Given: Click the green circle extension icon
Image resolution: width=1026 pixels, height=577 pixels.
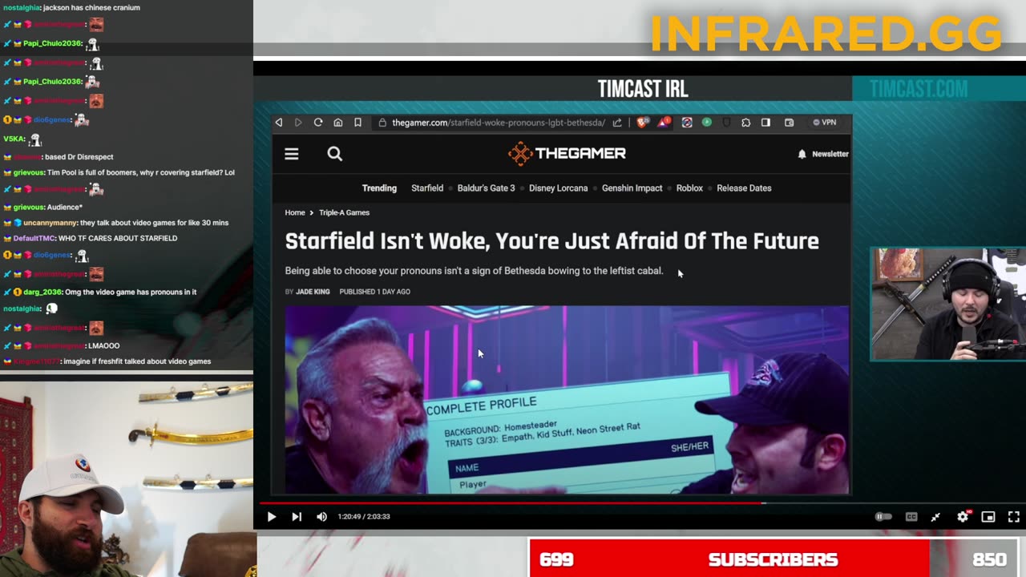Looking at the screenshot, I should 707,123.
